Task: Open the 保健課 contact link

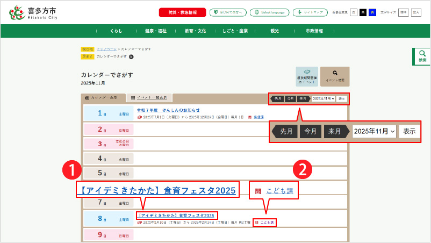Action: 258,117
